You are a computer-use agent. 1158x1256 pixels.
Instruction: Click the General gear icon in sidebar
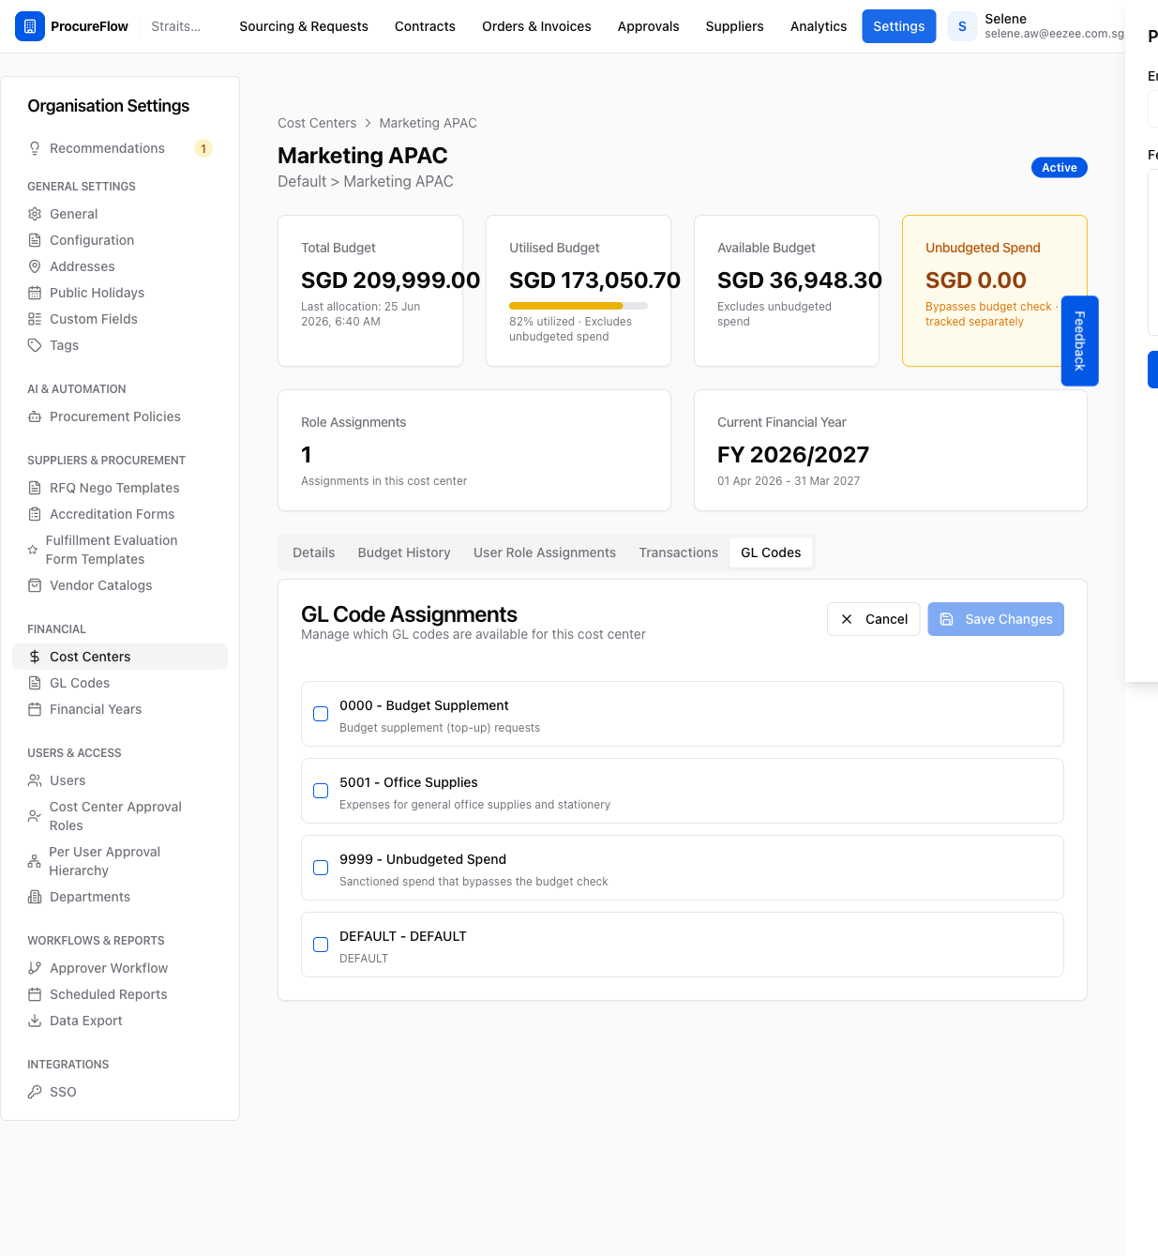(35, 214)
